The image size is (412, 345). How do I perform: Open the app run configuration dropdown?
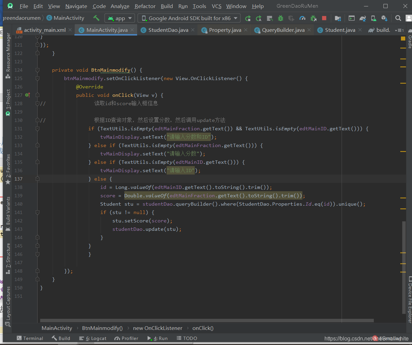click(120, 18)
